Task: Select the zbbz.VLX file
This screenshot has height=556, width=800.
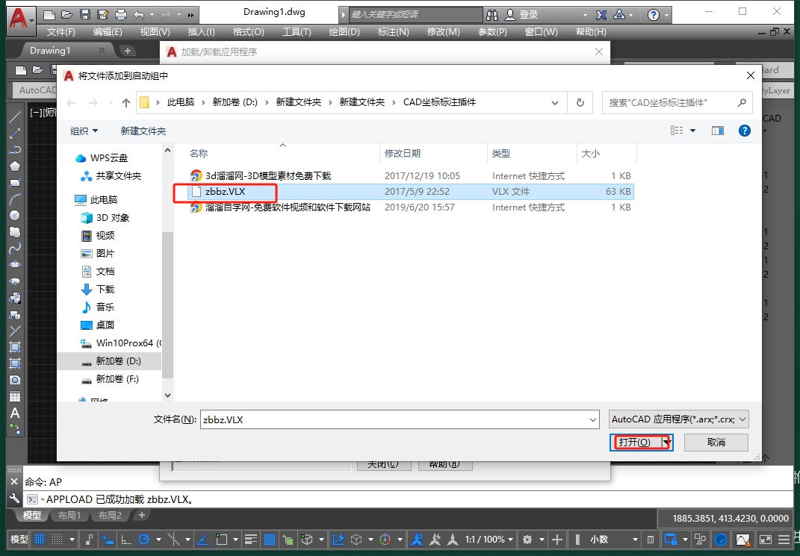Action: tap(411, 192)
